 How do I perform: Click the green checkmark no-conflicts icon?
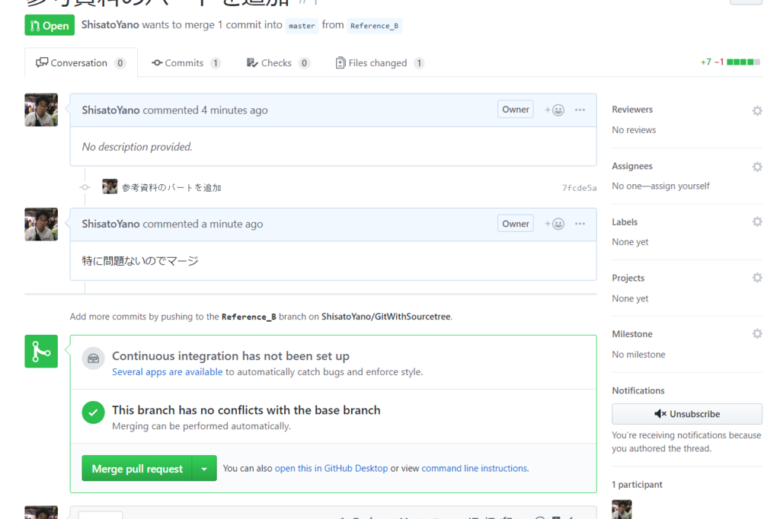point(94,412)
